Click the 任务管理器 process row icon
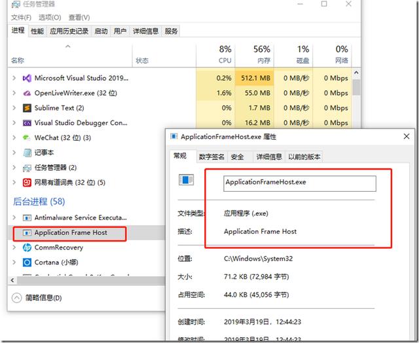Image resolution: width=419 pixels, height=343 pixels. (x=27, y=168)
